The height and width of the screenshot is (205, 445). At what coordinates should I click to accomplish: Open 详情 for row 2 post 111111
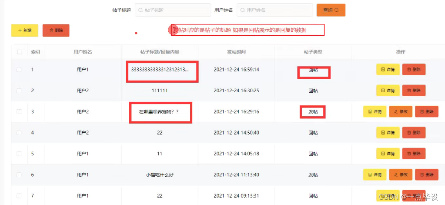(388, 91)
